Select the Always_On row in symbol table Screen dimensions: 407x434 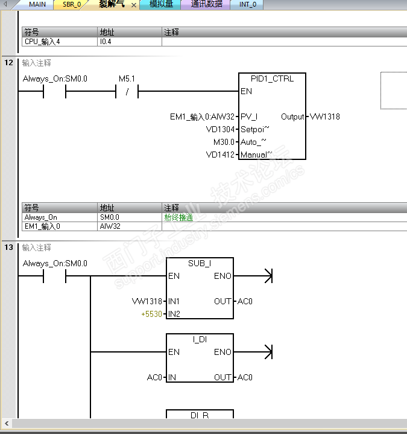pos(214,217)
